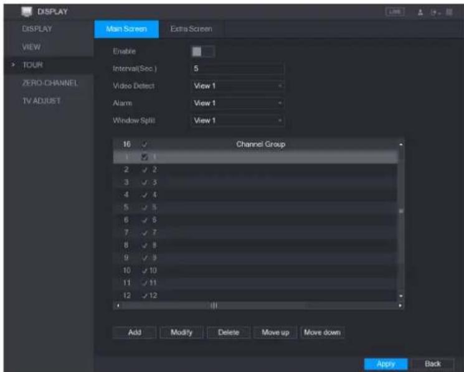
Task: Apply the tour settings
Action: tap(386, 364)
